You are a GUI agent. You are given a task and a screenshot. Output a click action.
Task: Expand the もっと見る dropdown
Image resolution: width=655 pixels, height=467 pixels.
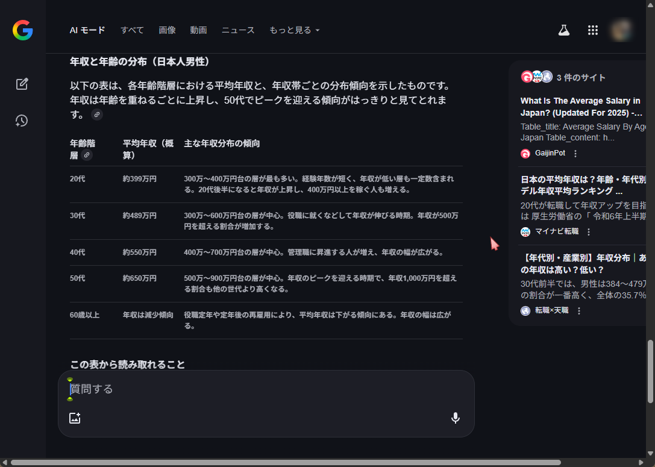[x=294, y=30]
